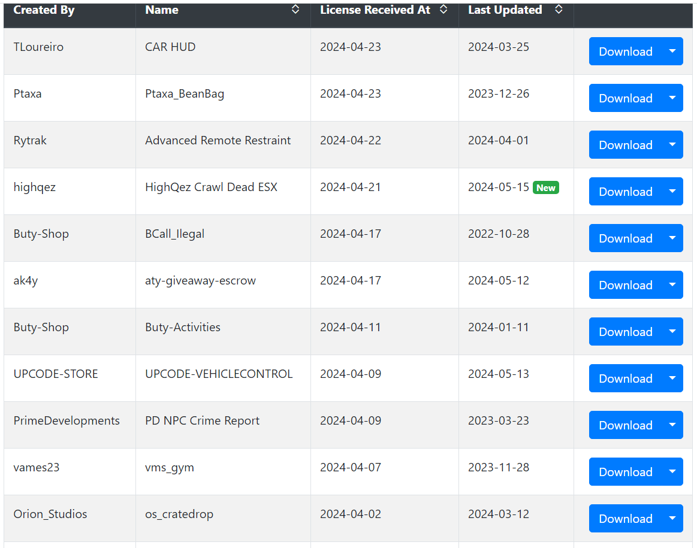Click asset name Buty-Activities
The image size is (697, 548).
[183, 327]
